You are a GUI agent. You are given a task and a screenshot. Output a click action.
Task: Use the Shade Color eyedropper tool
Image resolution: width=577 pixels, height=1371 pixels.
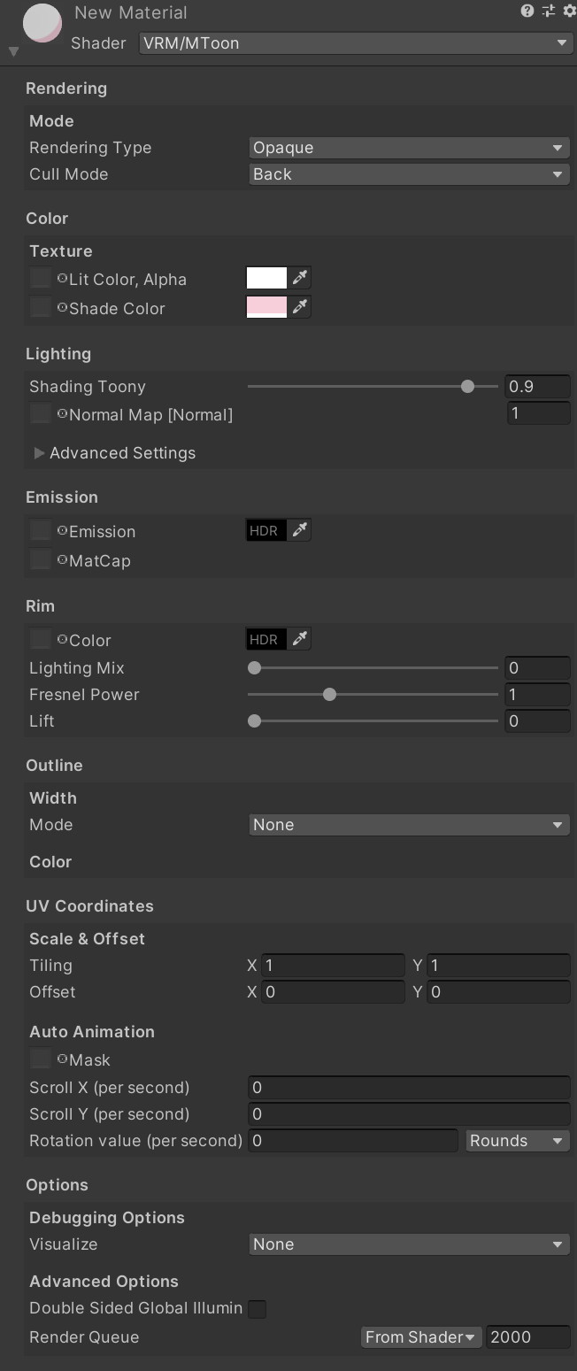pyautogui.click(x=300, y=306)
